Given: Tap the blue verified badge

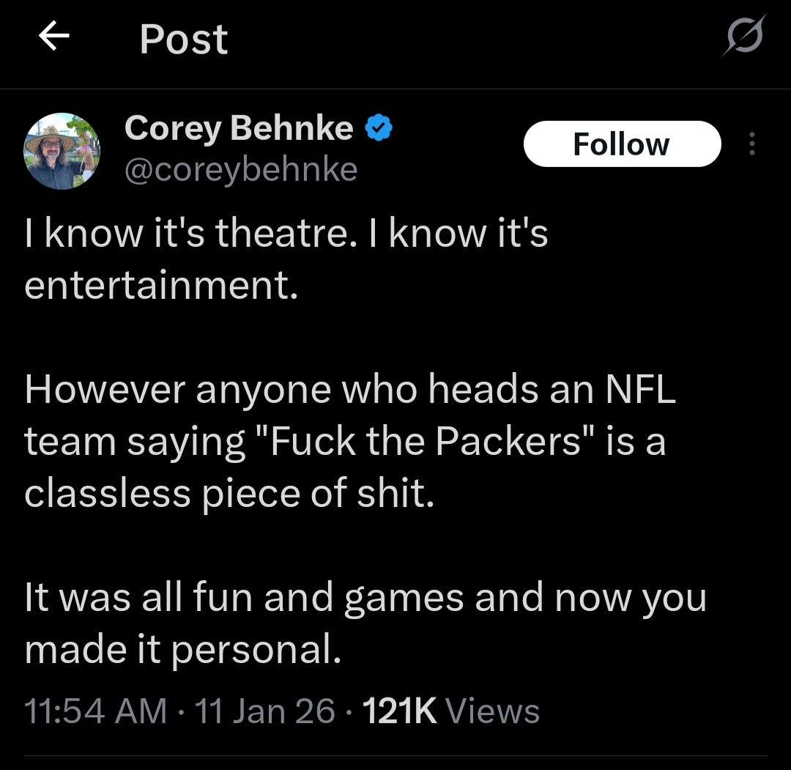Looking at the screenshot, I should point(379,129).
